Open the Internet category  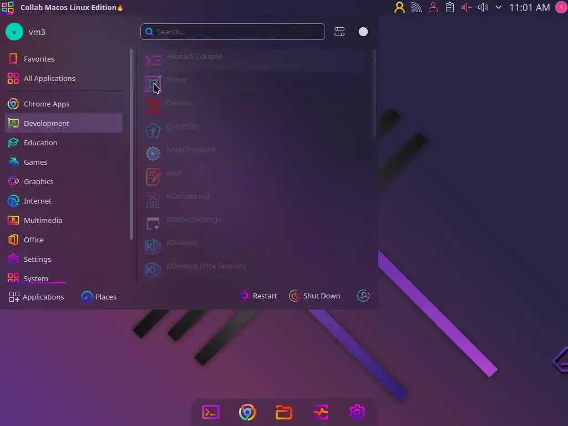click(x=63, y=201)
